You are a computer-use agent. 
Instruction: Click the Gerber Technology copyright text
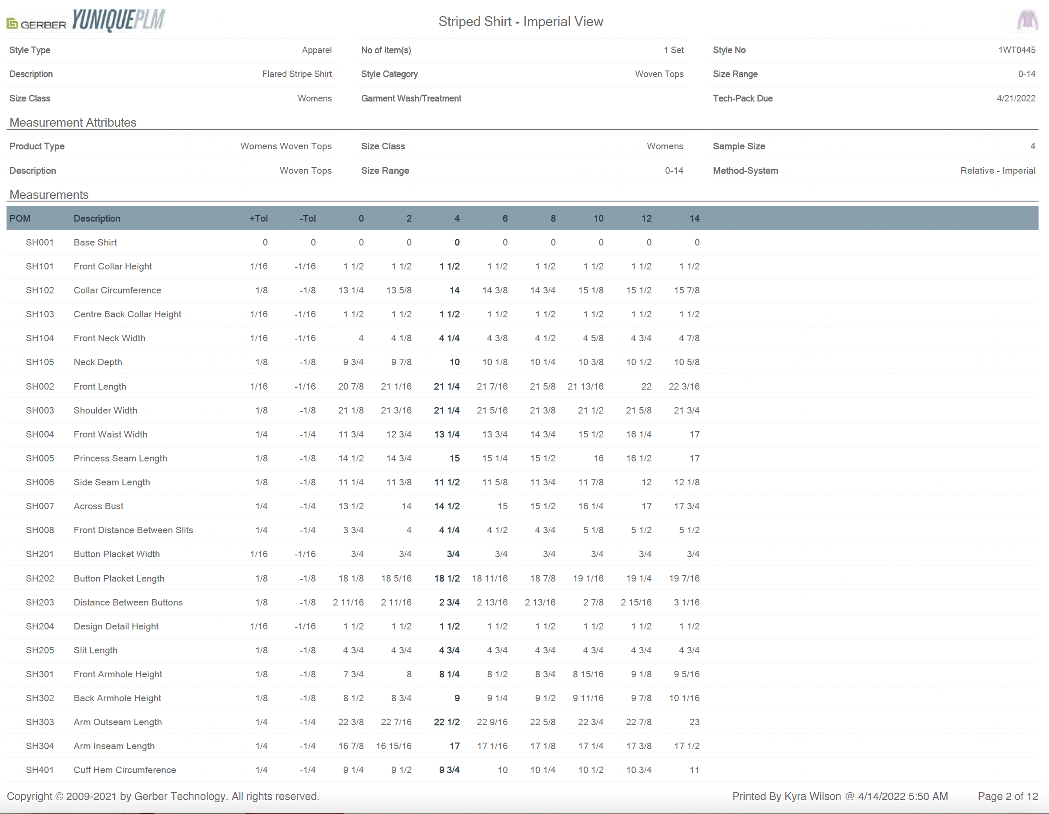click(x=163, y=796)
